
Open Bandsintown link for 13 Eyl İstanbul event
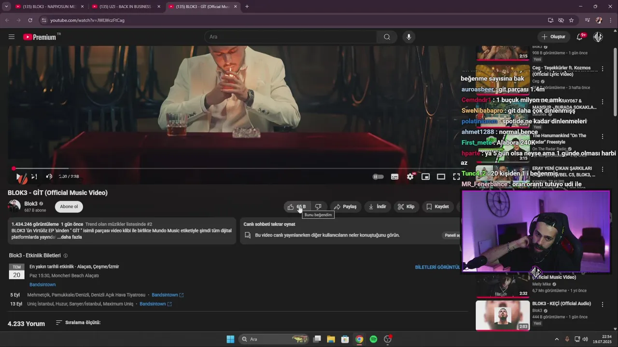point(155,304)
